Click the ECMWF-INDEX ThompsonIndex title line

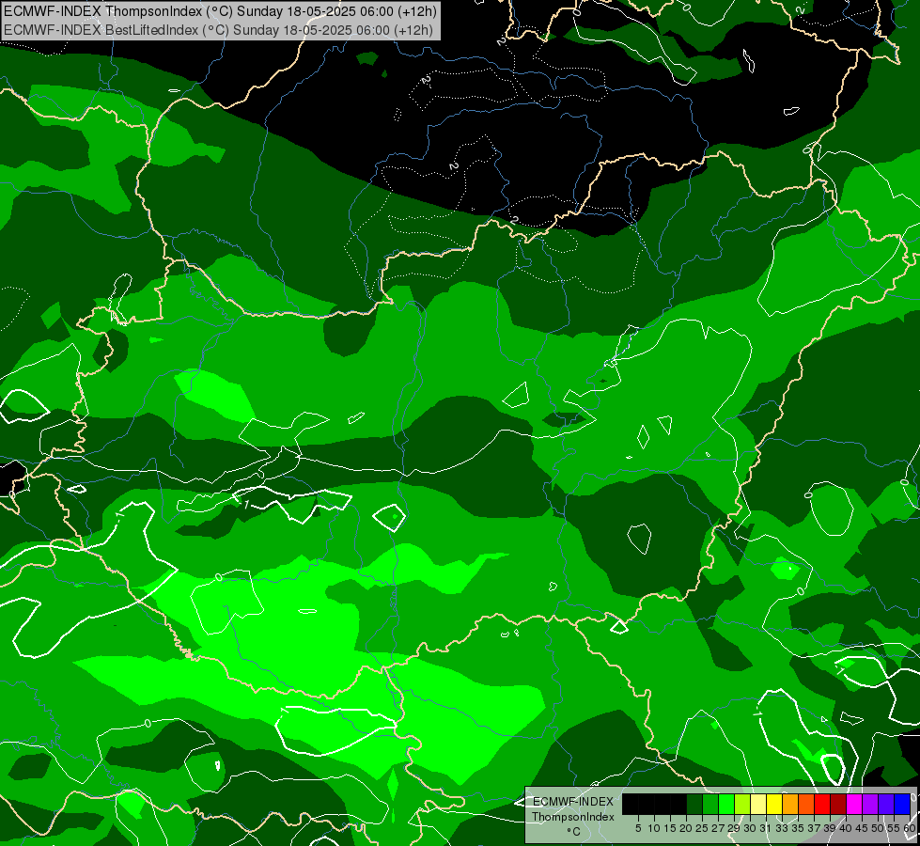click(x=220, y=11)
